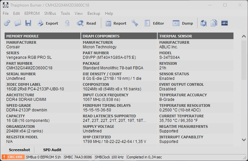Click JEDEC label 16GB 2Rx8 PC4-2133P-UB0-10
This screenshot has width=248, height=161.
[35, 89]
